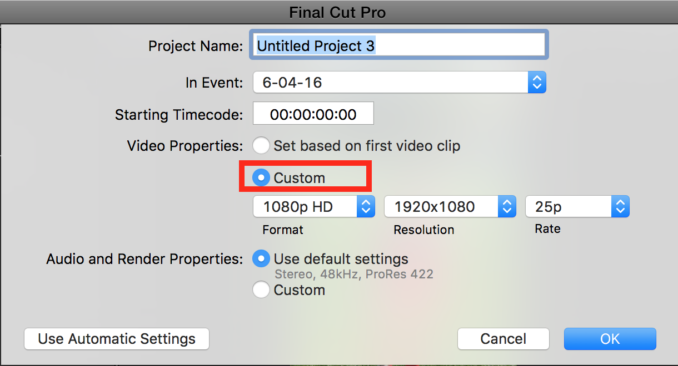Choose 'Use default settings' for audio
This screenshot has height=366, width=678.
point(261,259)
